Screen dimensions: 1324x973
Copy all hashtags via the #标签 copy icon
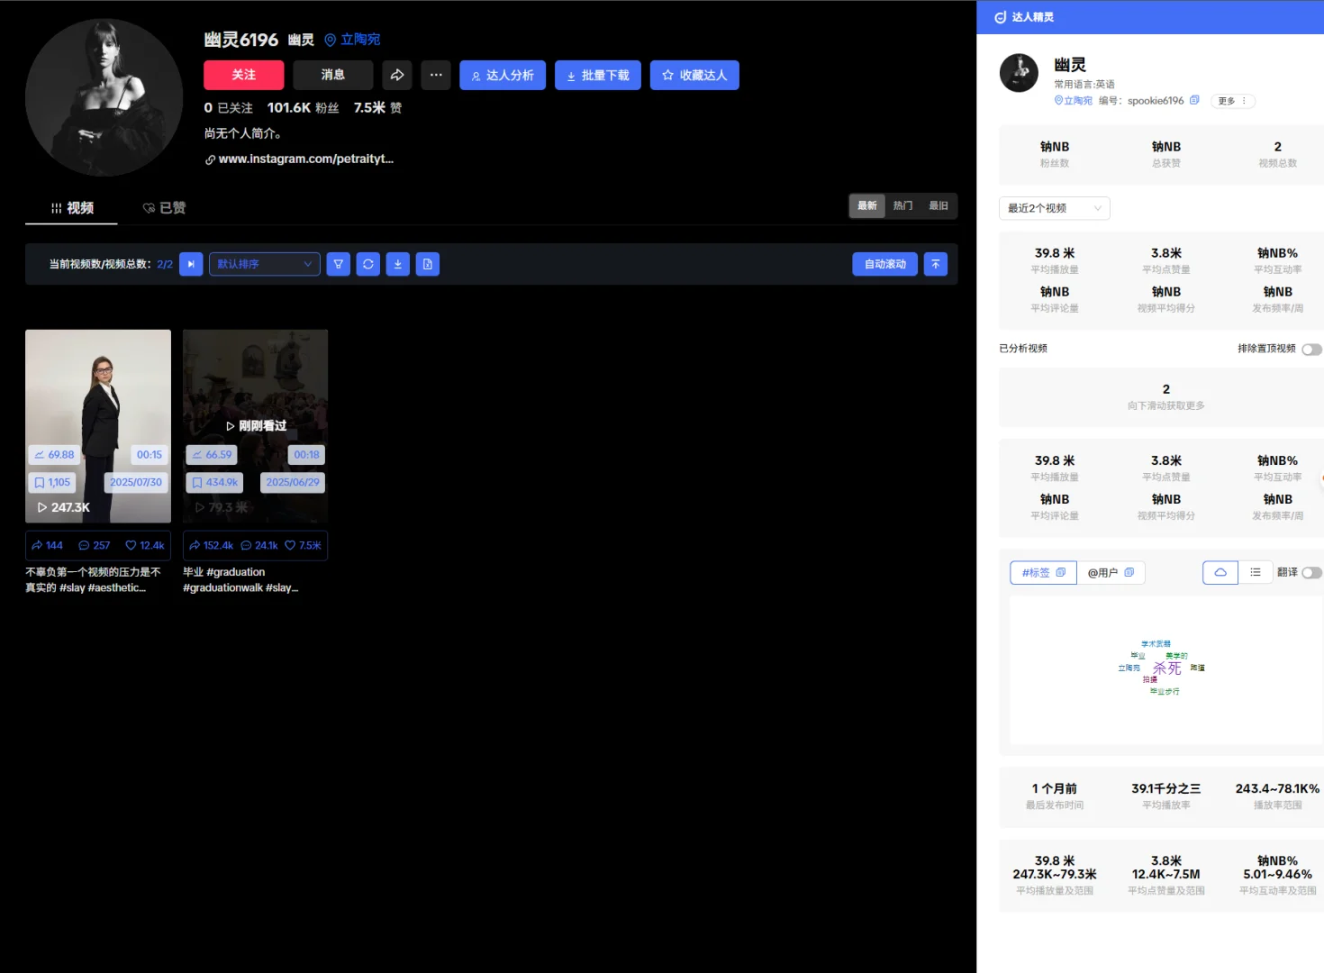pos(1061,572)
